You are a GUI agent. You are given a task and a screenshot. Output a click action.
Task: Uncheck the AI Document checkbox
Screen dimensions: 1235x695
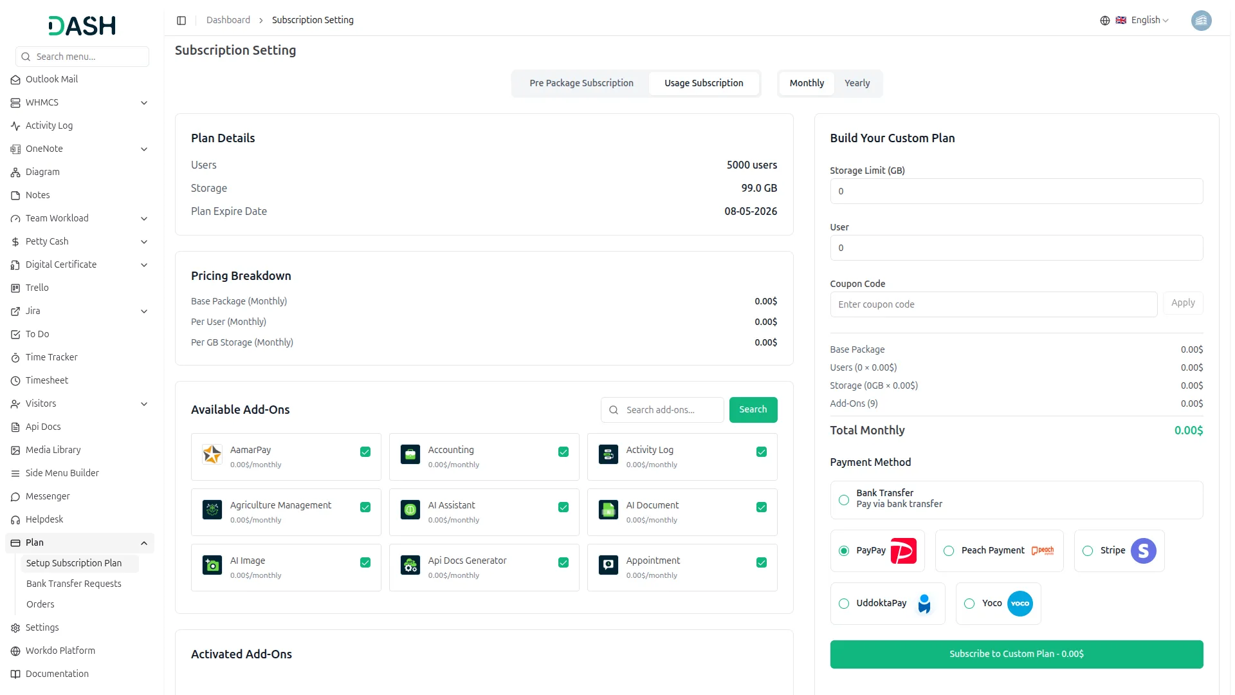pos(762,507)
